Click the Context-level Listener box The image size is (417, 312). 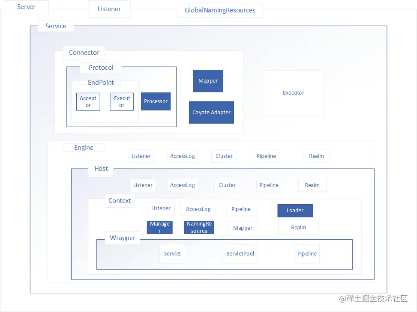pyautogui.click(x=161, y=209)
